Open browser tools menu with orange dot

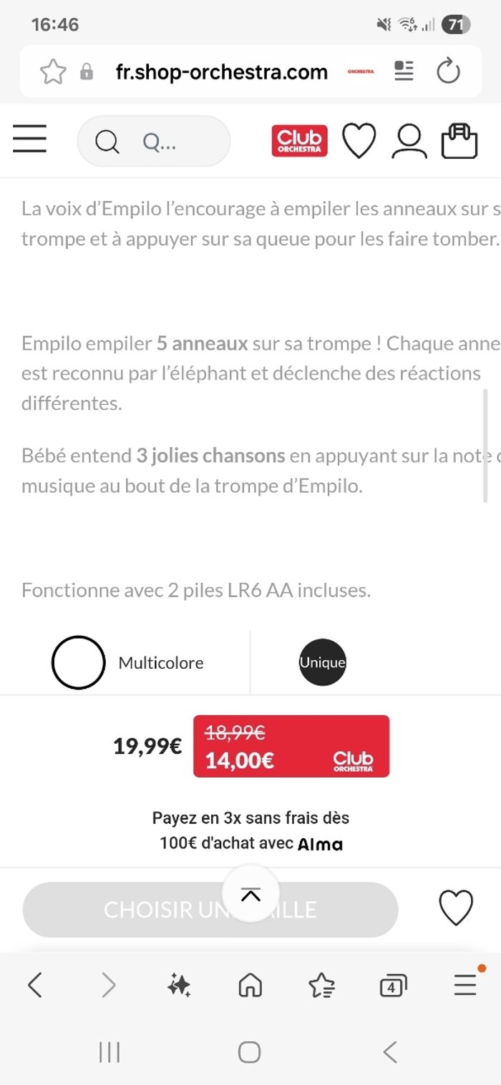tap(465, 986)
